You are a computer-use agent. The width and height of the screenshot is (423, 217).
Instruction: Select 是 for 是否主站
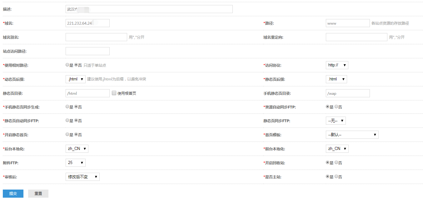(327, 176)
